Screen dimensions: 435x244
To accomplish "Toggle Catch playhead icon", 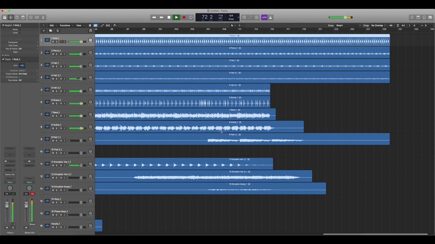I will [115, 25].
